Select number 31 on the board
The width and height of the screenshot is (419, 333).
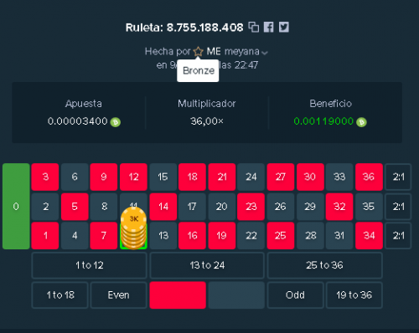pos(339,236)
